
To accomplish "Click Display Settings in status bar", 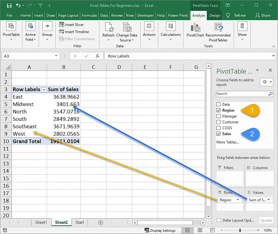I will click(160, 230).
